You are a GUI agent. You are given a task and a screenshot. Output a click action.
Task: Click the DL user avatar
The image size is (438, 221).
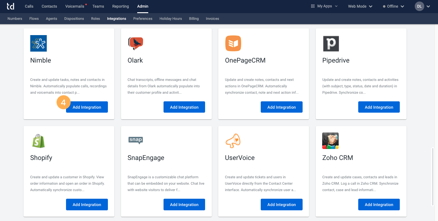(419, 6)
